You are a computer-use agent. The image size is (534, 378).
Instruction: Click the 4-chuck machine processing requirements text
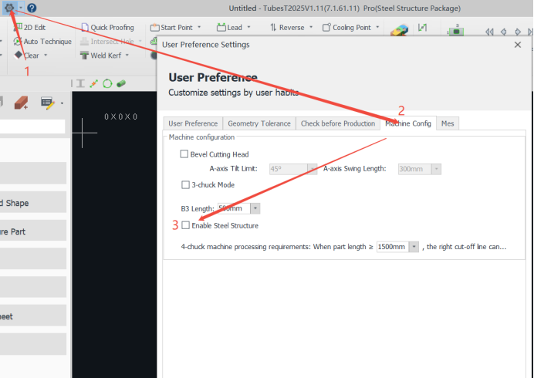tap(245, 247)
